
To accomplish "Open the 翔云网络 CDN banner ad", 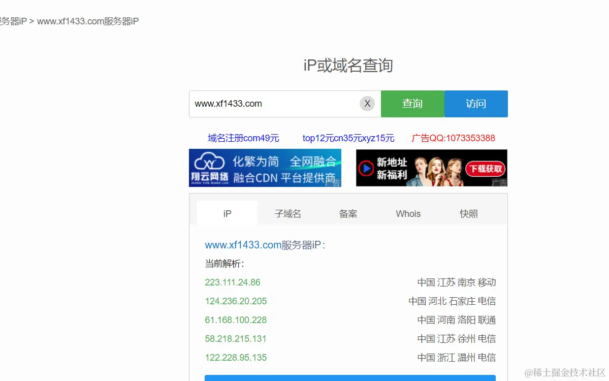I will tap(265, 168).
